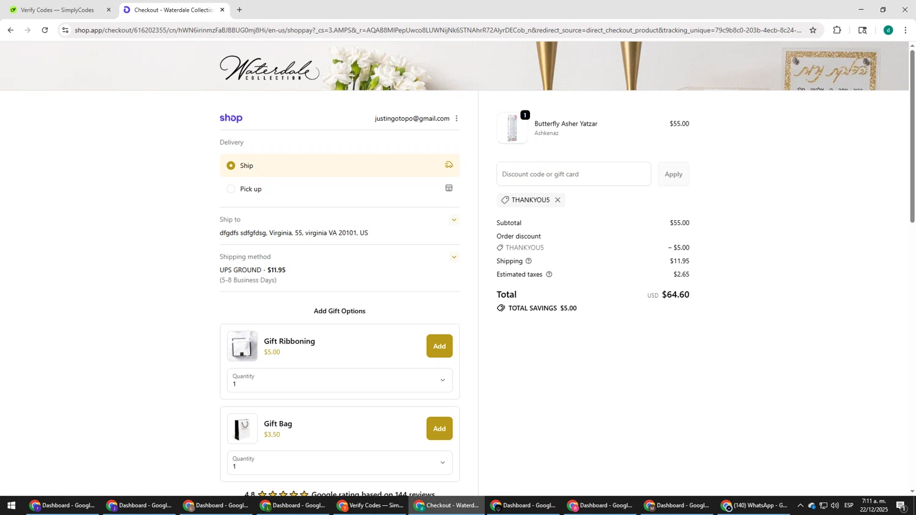Click the Gift Ribboning product image
The width and height of the screenshot is (916, 515).
coord(242,346)
